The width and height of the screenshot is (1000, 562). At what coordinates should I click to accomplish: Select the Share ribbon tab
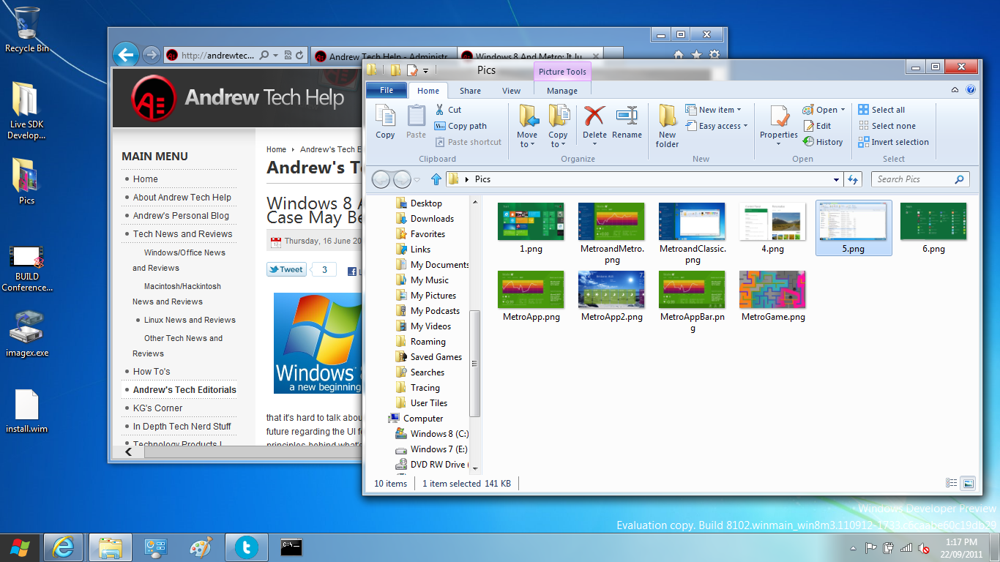(x=470, y=91)
